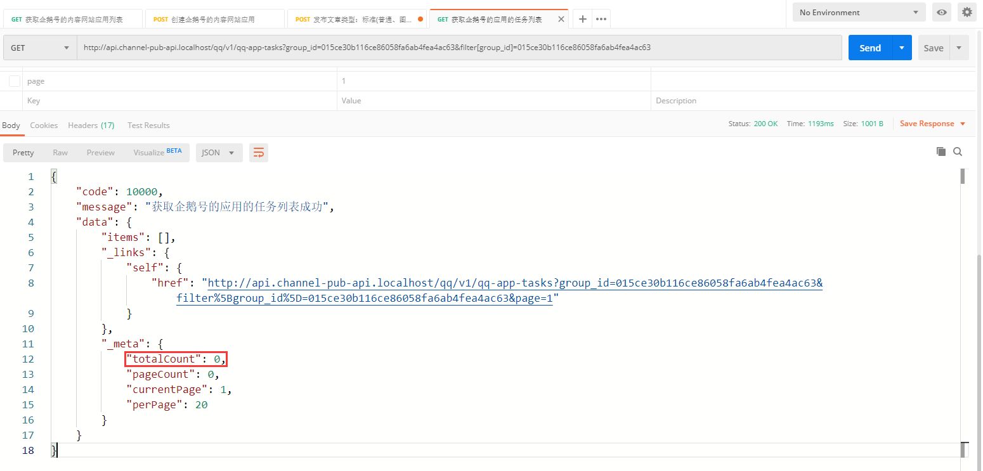Open the JSON format dropdown
Screen dimensions: 983x471
tap(219, 153)
